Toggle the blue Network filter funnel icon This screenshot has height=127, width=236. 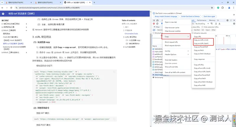point(162,24)
